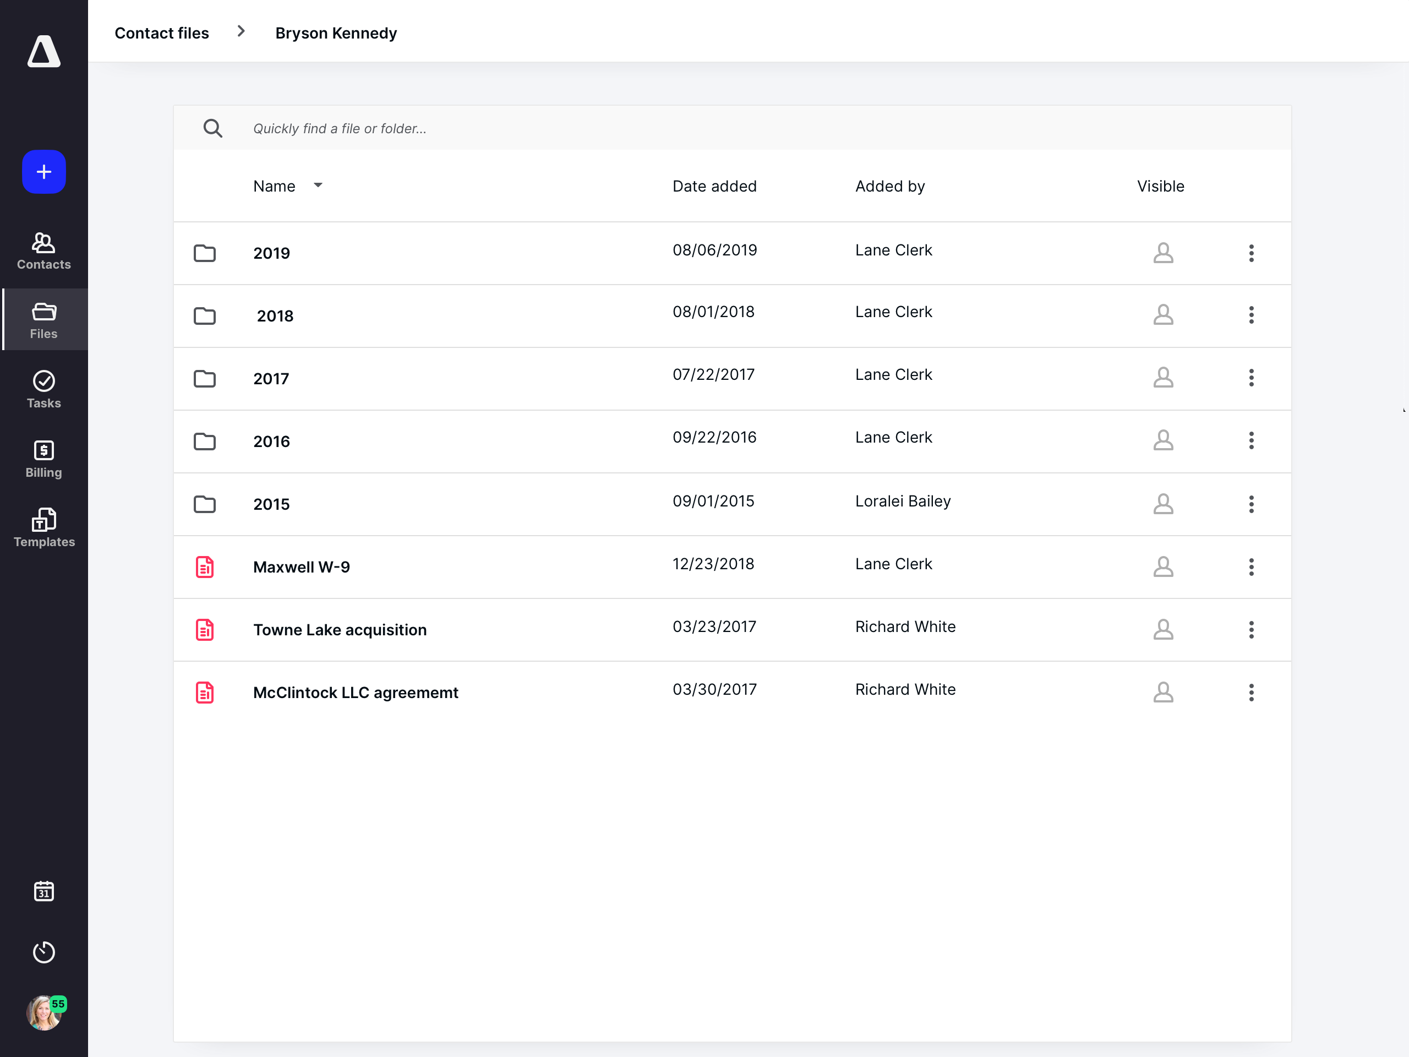Open the 2016 folder
Screen dimensions: 1409x1057
click(x=271, y=442)
